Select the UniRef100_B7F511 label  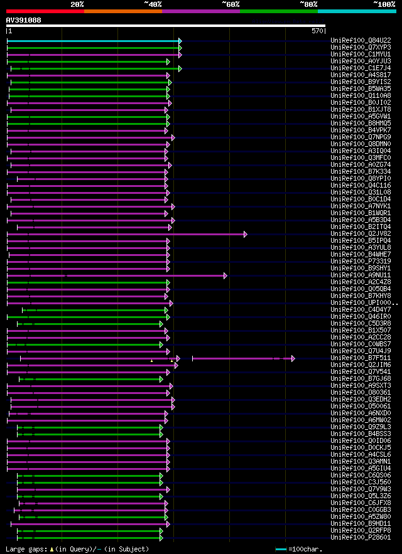click(361, 358)
